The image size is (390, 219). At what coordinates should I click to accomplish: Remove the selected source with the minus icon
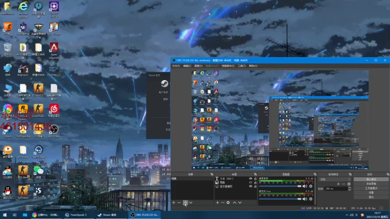pyautogui.click(x=223, y=202)
